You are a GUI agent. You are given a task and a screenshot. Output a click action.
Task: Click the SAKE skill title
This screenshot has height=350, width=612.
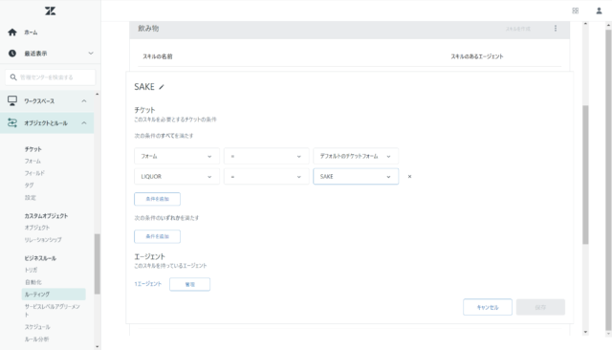[x=144, y=87]
